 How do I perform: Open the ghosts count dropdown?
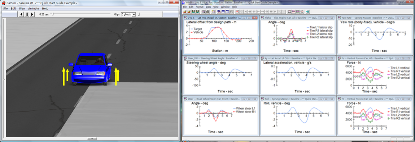tap(134, 14)
